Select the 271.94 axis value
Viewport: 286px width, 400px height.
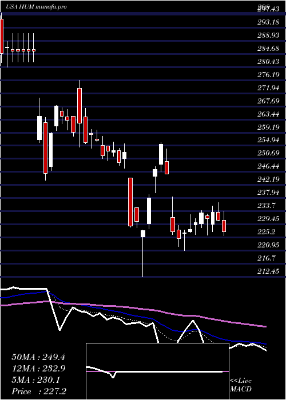[x=268, y=88]
